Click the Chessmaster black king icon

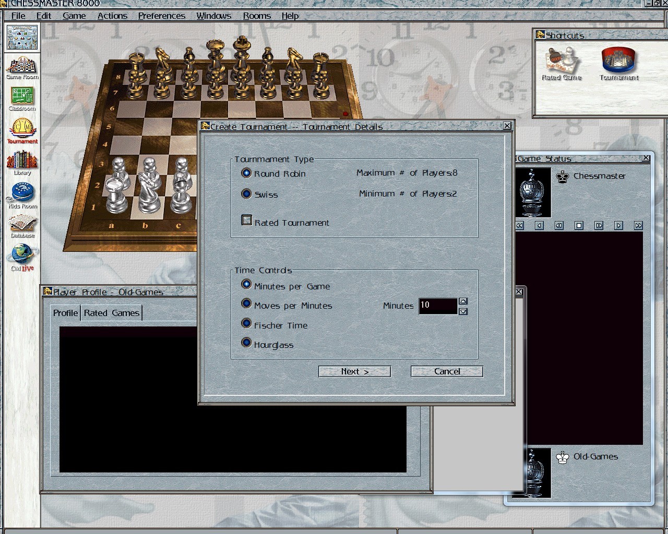coord(563,177)
